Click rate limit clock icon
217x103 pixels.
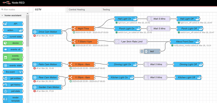point(117,41)
